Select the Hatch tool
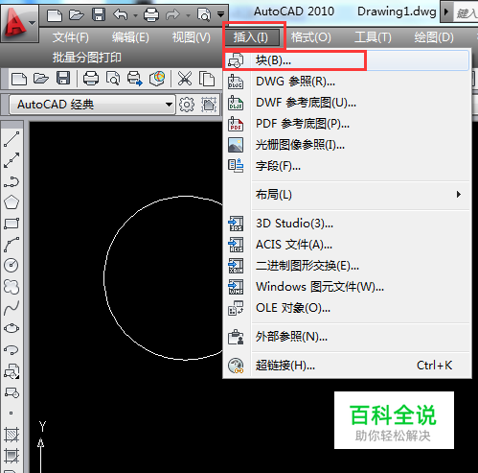Viewport: 478px width, 473px height. [x=11, y=435]
